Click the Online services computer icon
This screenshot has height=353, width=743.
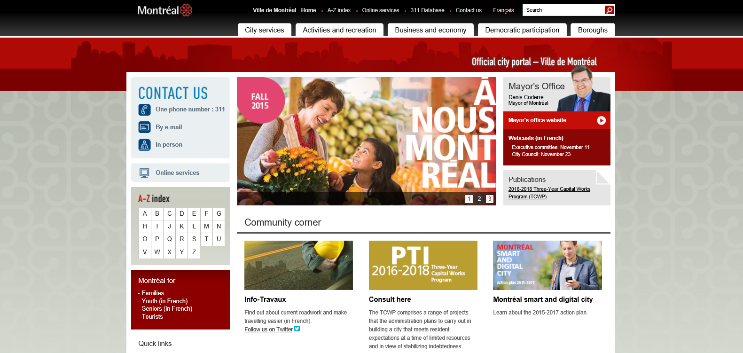pyautogui.click(x=144, y=173)
